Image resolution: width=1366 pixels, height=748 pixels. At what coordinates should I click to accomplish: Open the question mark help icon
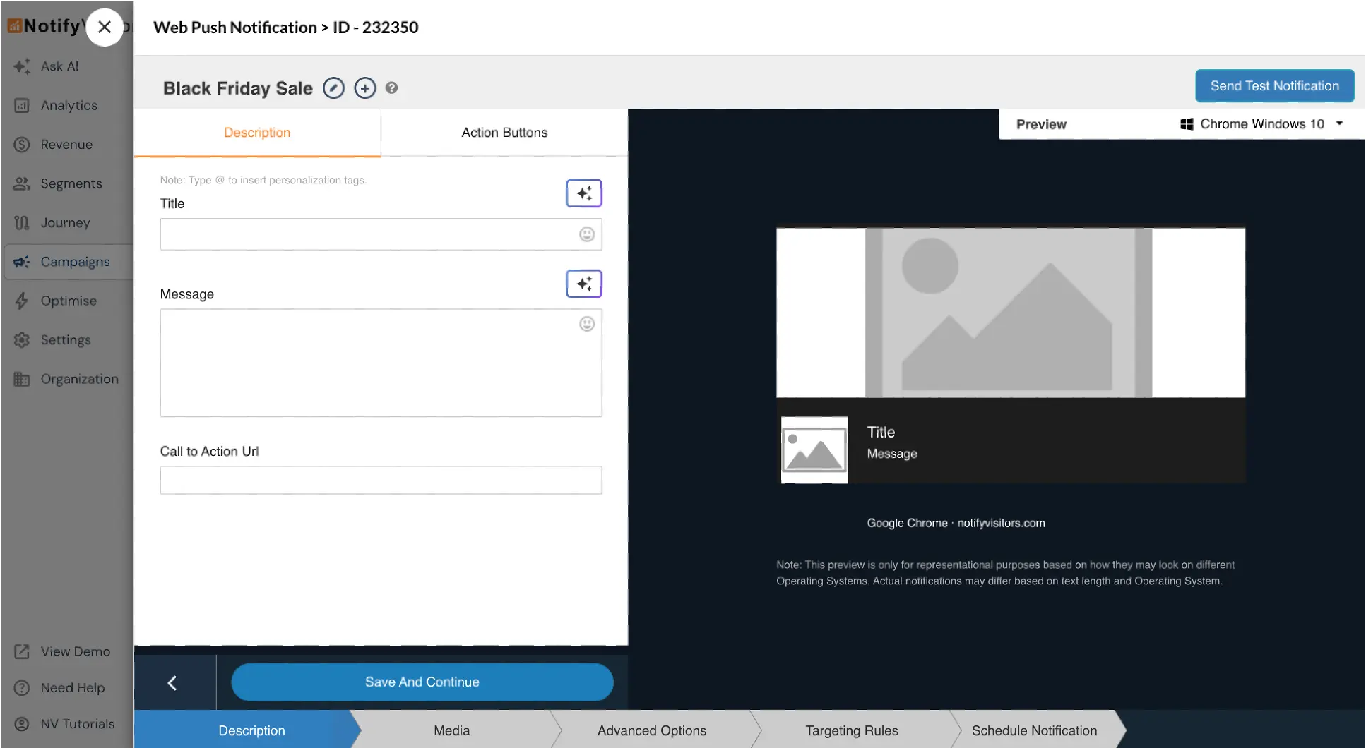coord(391,88)
